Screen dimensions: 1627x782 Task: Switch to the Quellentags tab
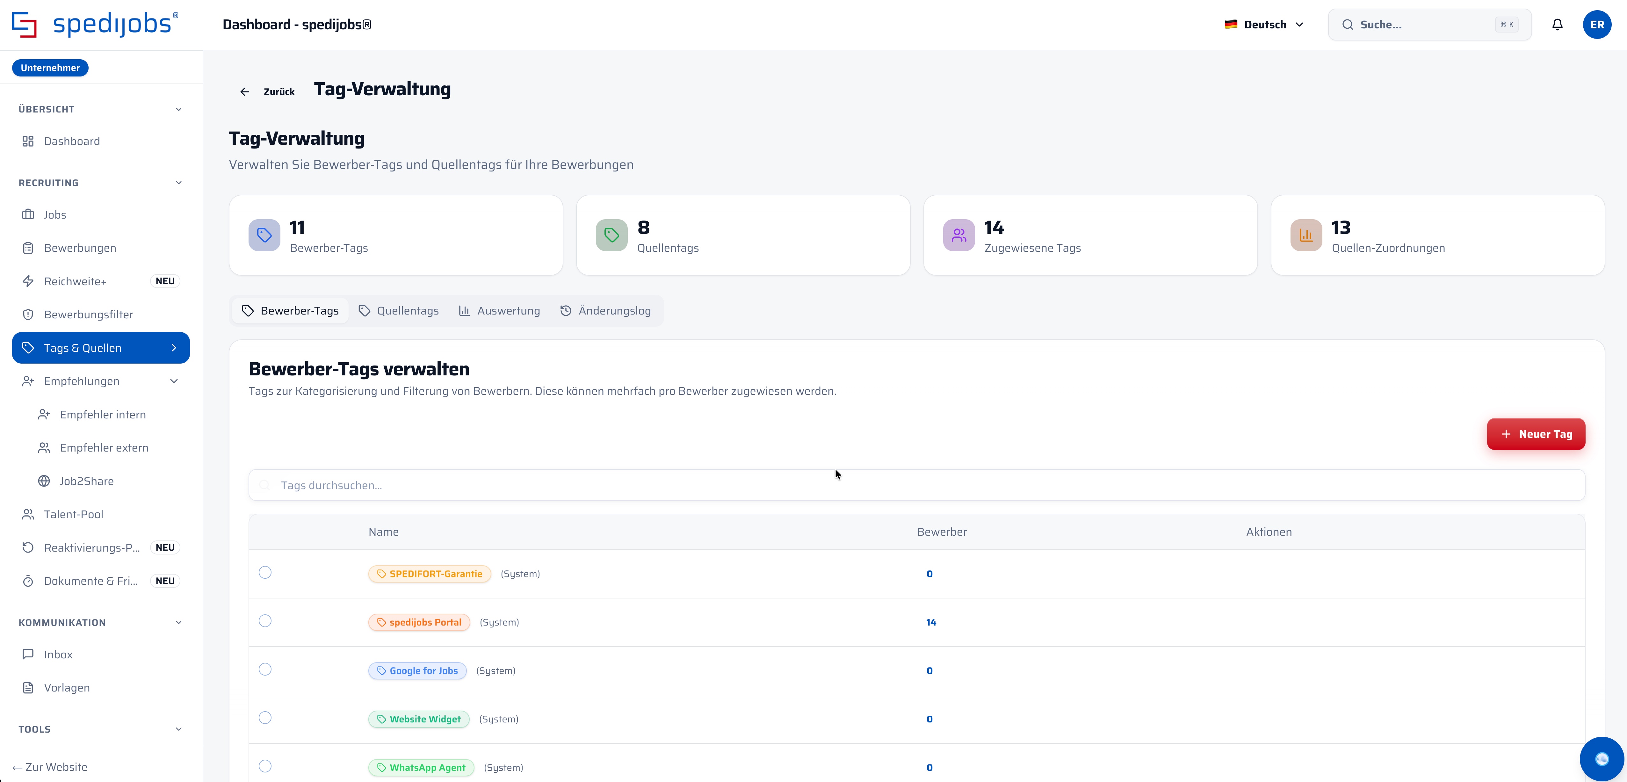click(x=399, y=311)
